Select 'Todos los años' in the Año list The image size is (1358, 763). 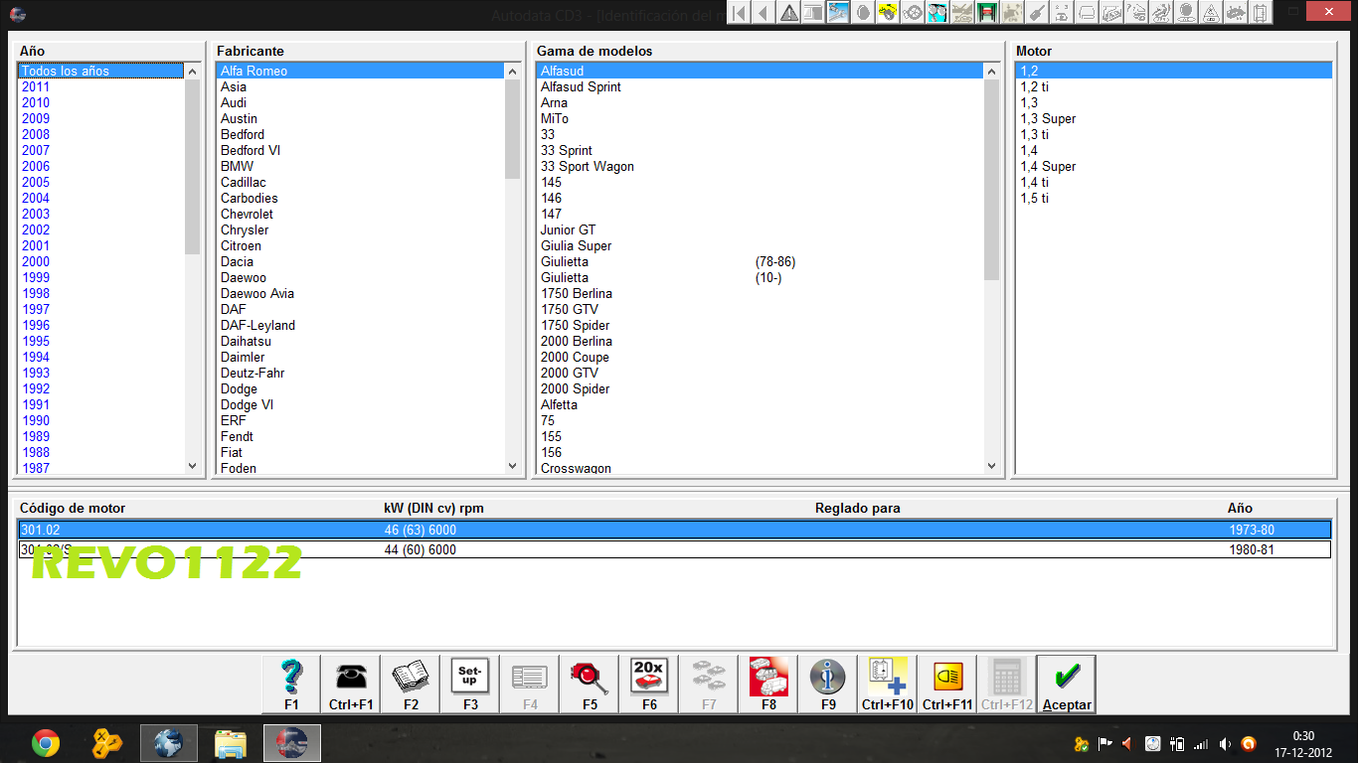tap(100, 71)
